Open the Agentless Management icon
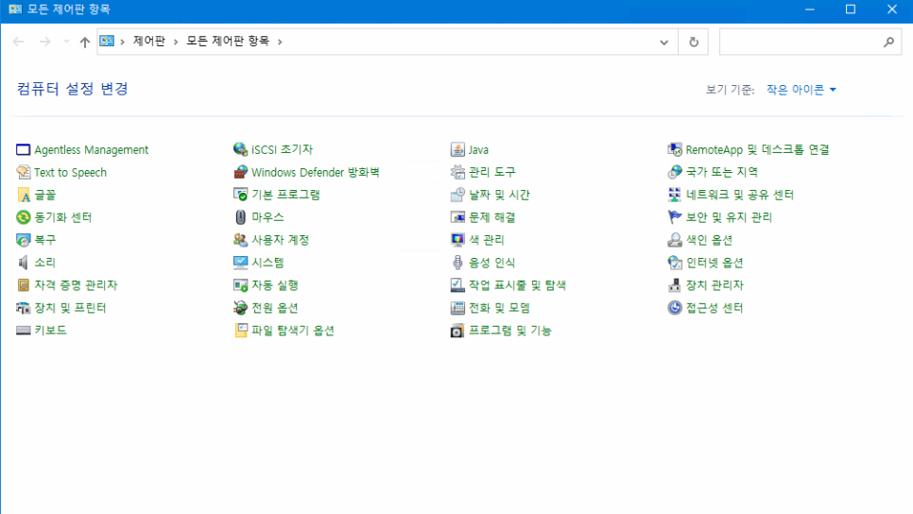Viewport: 913px width, 514px height. point(24,150)
